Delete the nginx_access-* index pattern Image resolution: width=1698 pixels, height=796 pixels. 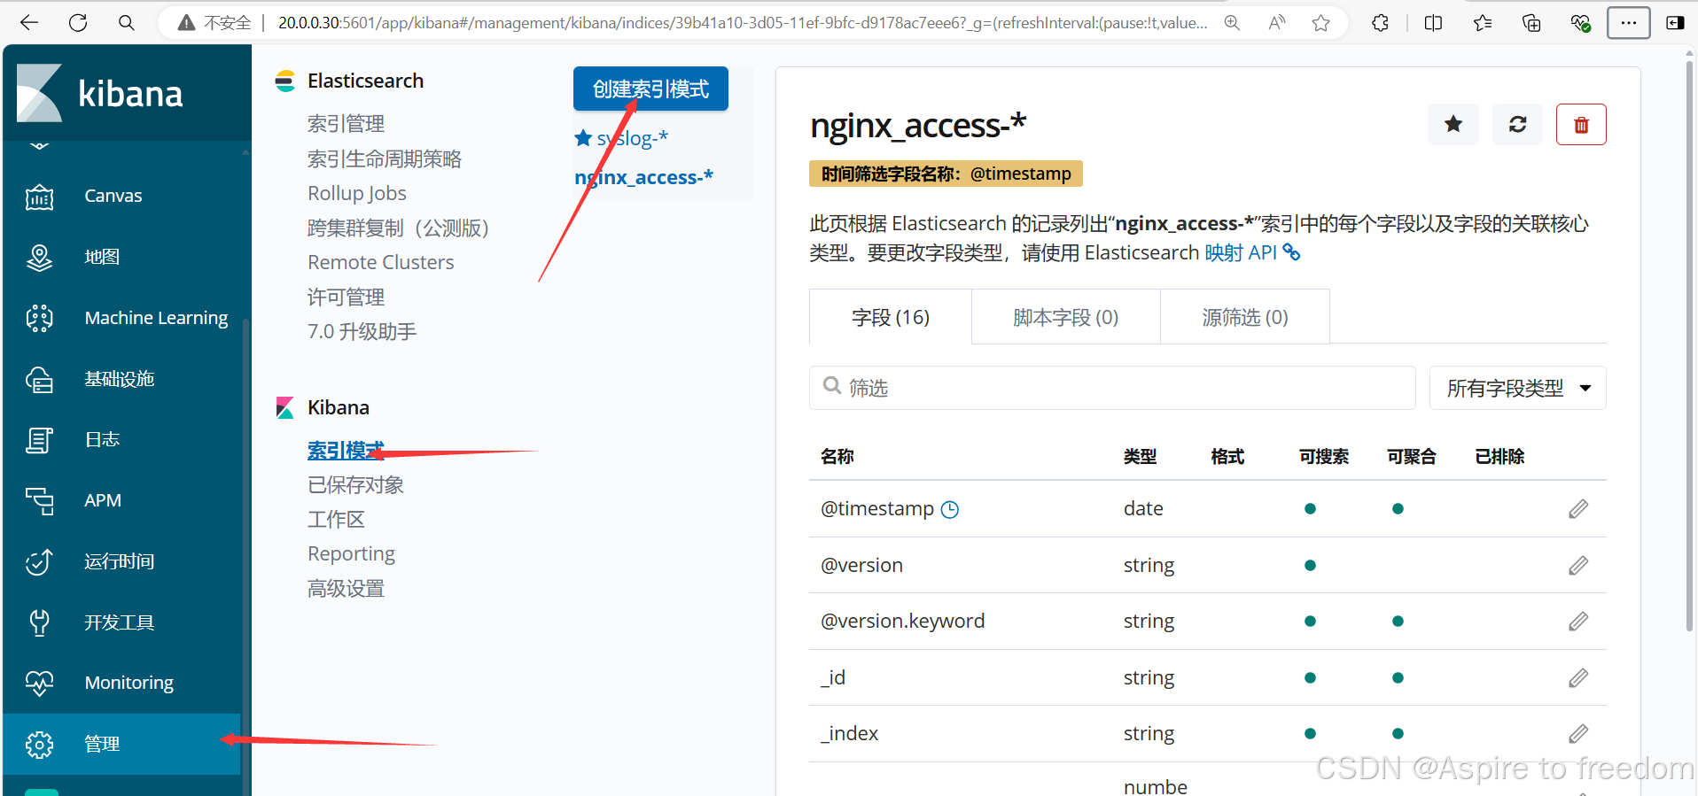tap(1581, 124)
